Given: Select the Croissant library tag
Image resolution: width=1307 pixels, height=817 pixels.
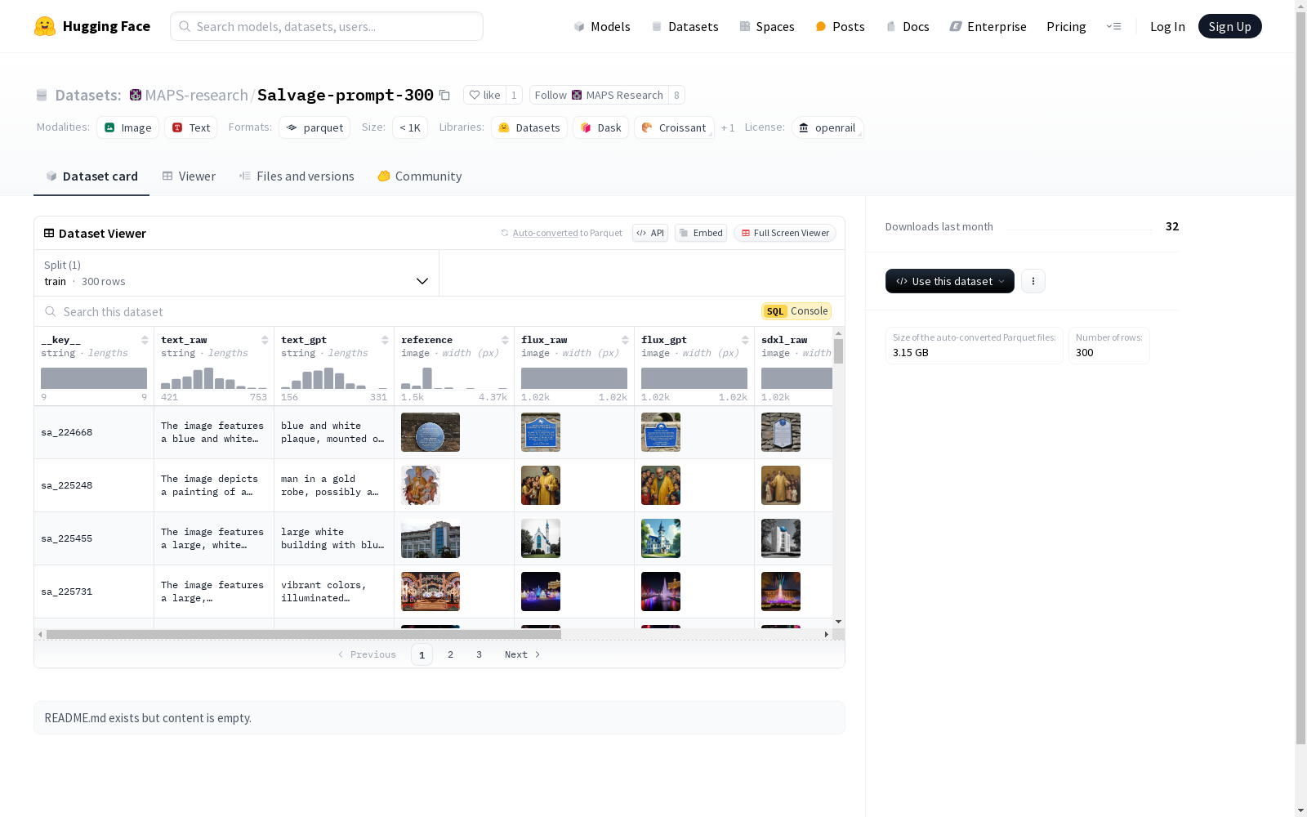Looking at the screenshot, I should coord(674,127).
